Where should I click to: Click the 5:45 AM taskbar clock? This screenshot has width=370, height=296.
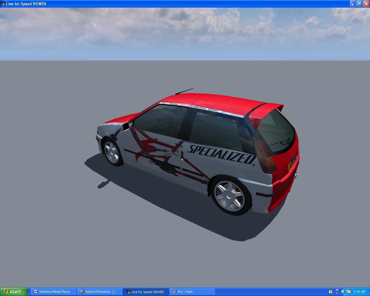point(359,292)
